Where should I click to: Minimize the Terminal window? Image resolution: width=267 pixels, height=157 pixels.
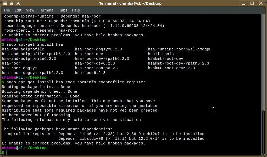(x=244, y=3)
